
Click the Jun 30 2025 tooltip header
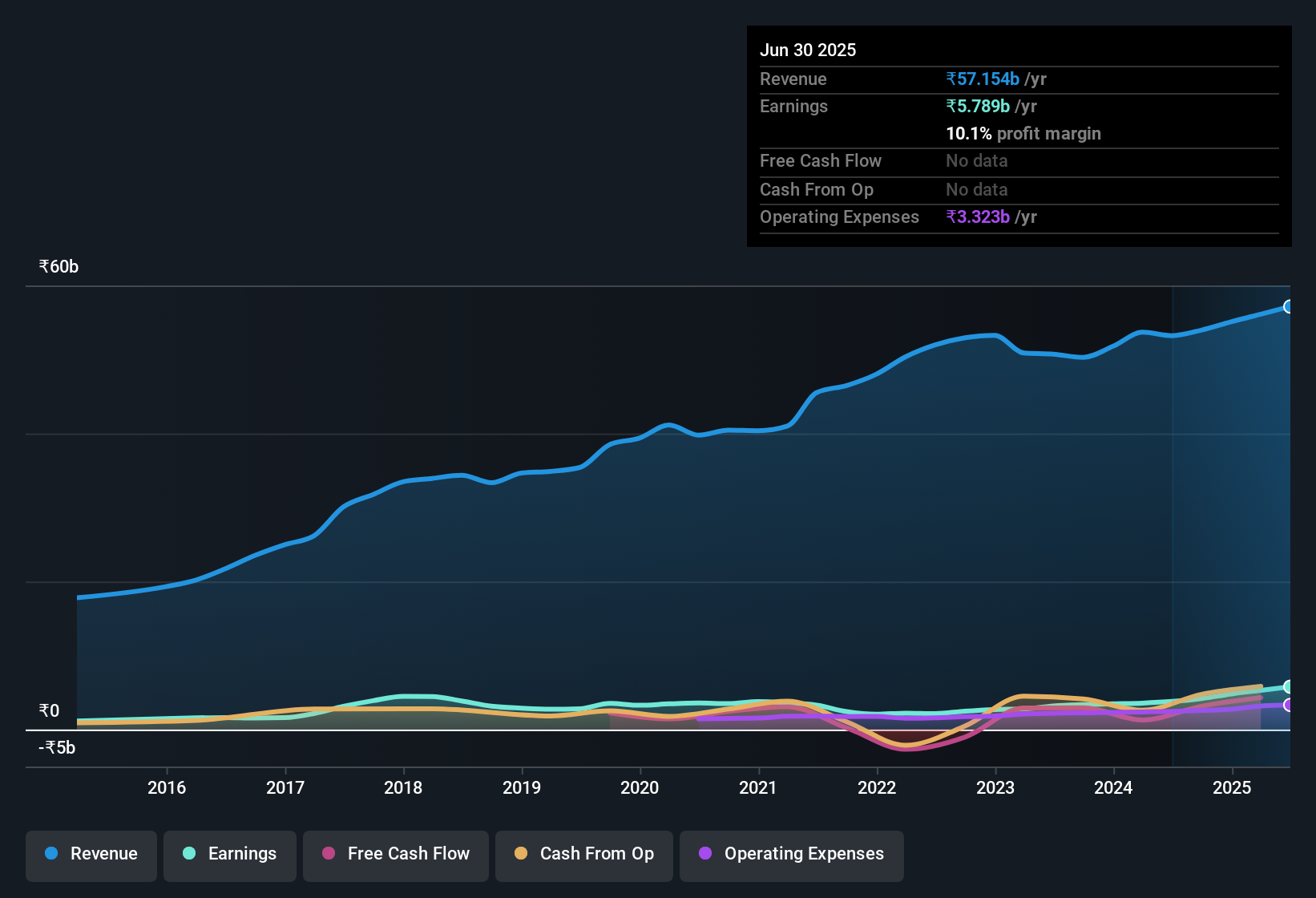(808, 50)
